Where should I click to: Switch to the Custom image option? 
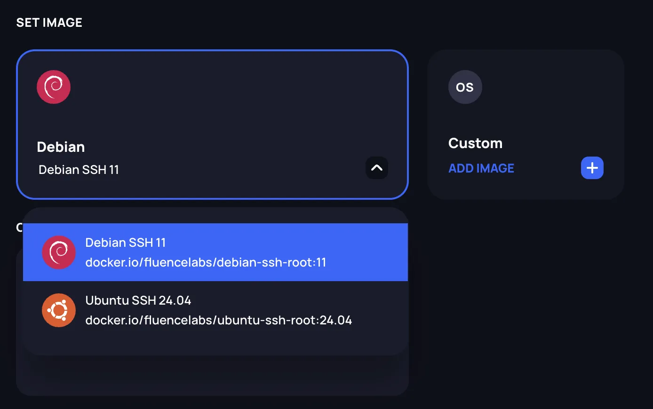click(x=526, y=124)
